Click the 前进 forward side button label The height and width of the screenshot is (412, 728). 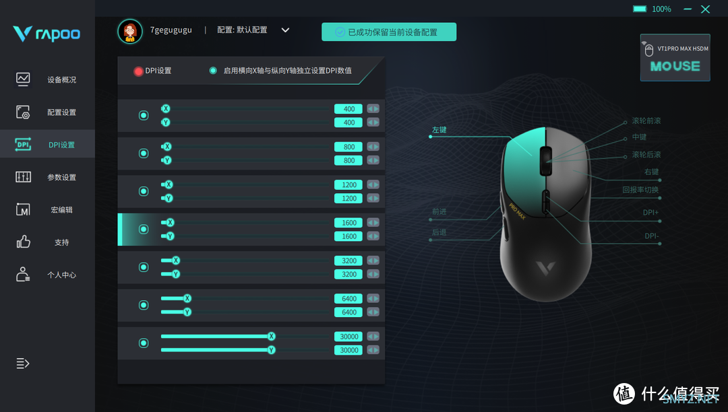click(439, 212)
